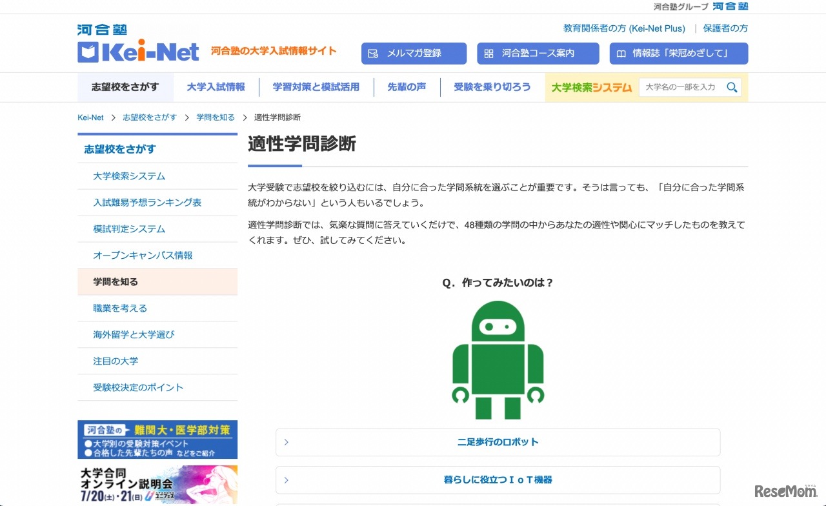
Task: Select the 受験を乗り切ろう navigation tab
Action: tap(492, 87)
